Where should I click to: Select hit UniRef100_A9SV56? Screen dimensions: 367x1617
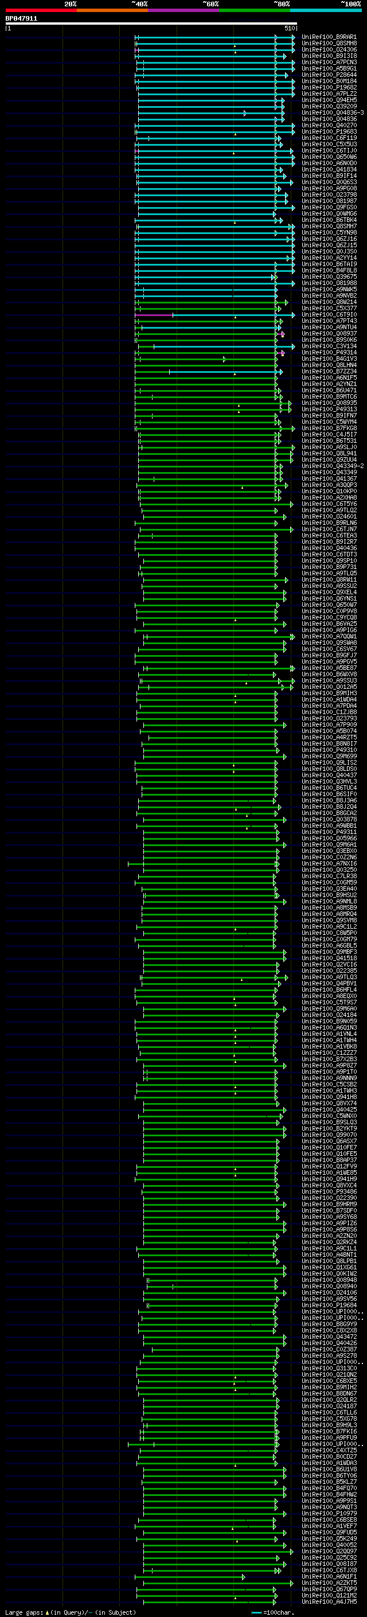[329, 1299]
